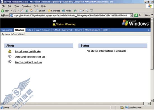
Task: Open the Install new certificate link
Action: tap(28, 51)
